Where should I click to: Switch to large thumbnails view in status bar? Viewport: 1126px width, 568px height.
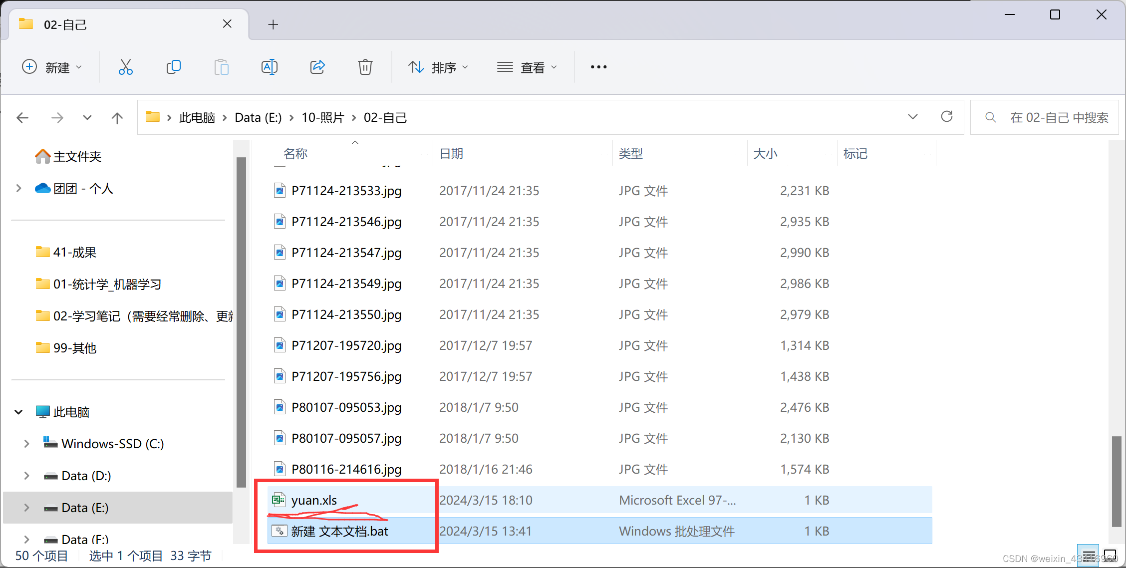point(1110,556)
